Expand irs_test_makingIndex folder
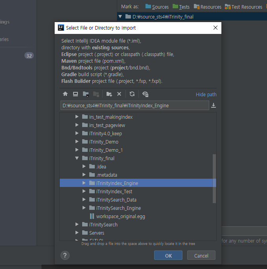 pyautogui.click(x=77, y=117)
